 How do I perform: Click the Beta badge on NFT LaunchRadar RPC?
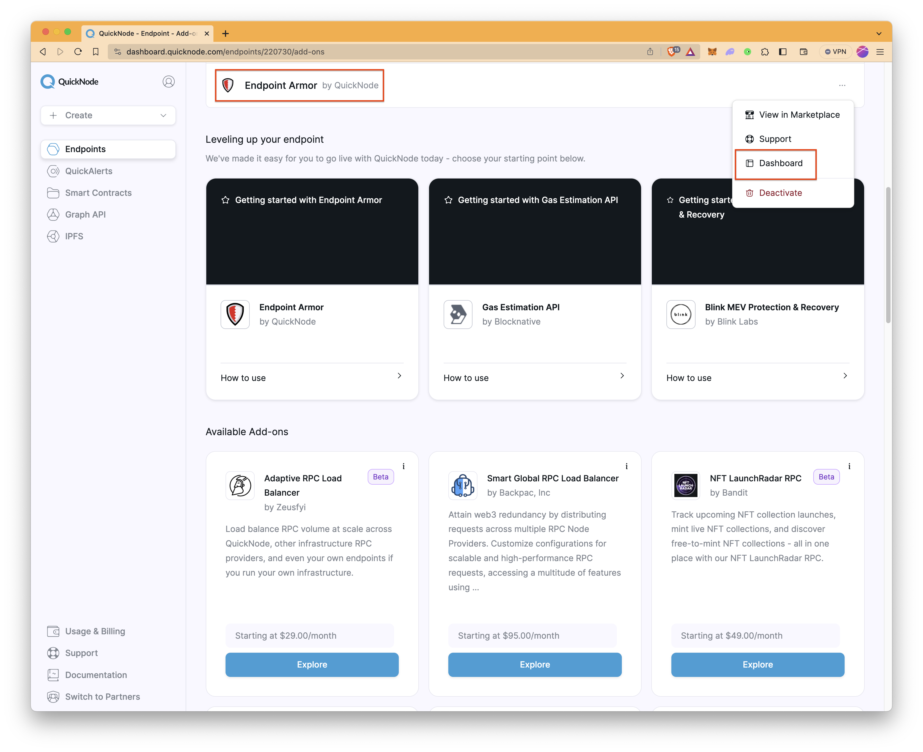pos(826,476)
